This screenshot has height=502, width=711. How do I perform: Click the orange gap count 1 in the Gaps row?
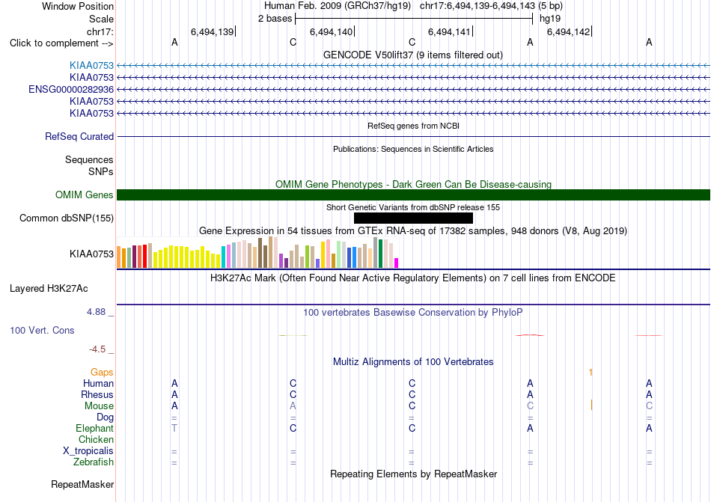591,373
